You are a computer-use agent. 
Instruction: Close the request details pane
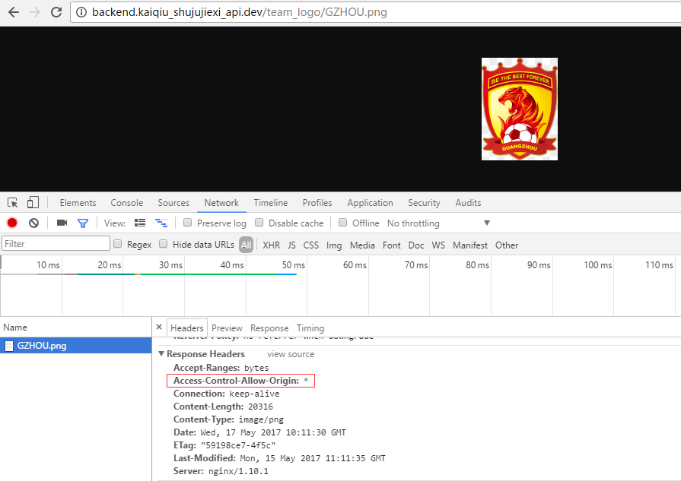159,327
